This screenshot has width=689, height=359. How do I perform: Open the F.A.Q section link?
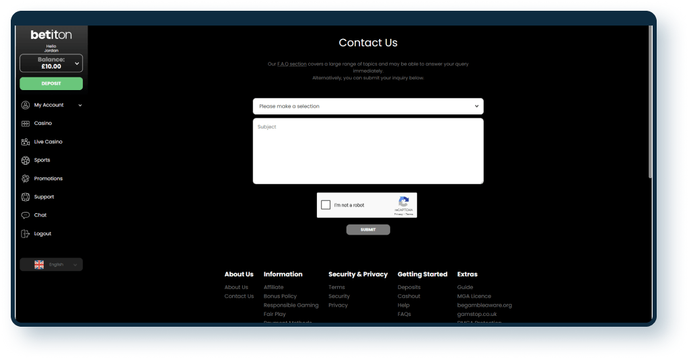click(292, 64)
